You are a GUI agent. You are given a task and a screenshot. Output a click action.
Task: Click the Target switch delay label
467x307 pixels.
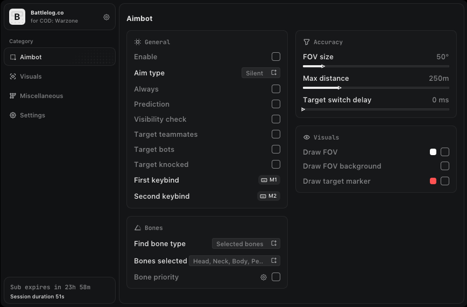337,100
